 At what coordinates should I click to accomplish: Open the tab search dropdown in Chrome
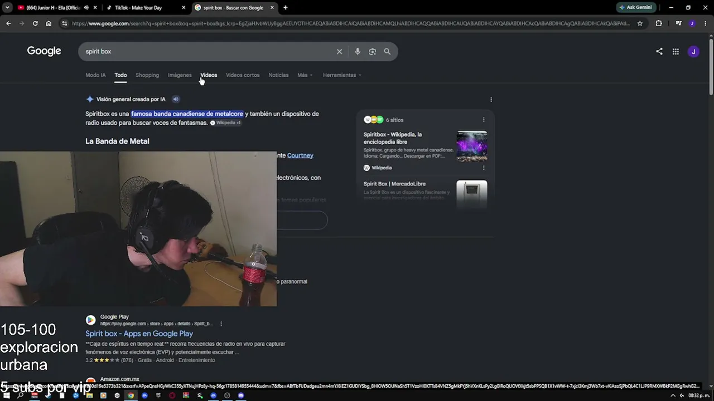coord(7,8)
